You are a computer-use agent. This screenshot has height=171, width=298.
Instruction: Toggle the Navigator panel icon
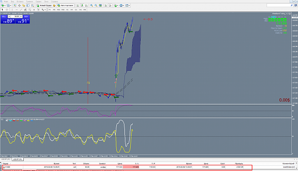click(23, 6)
